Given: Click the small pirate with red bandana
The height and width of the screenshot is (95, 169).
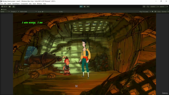Looking at the screenshot, I should coord(67,66).
